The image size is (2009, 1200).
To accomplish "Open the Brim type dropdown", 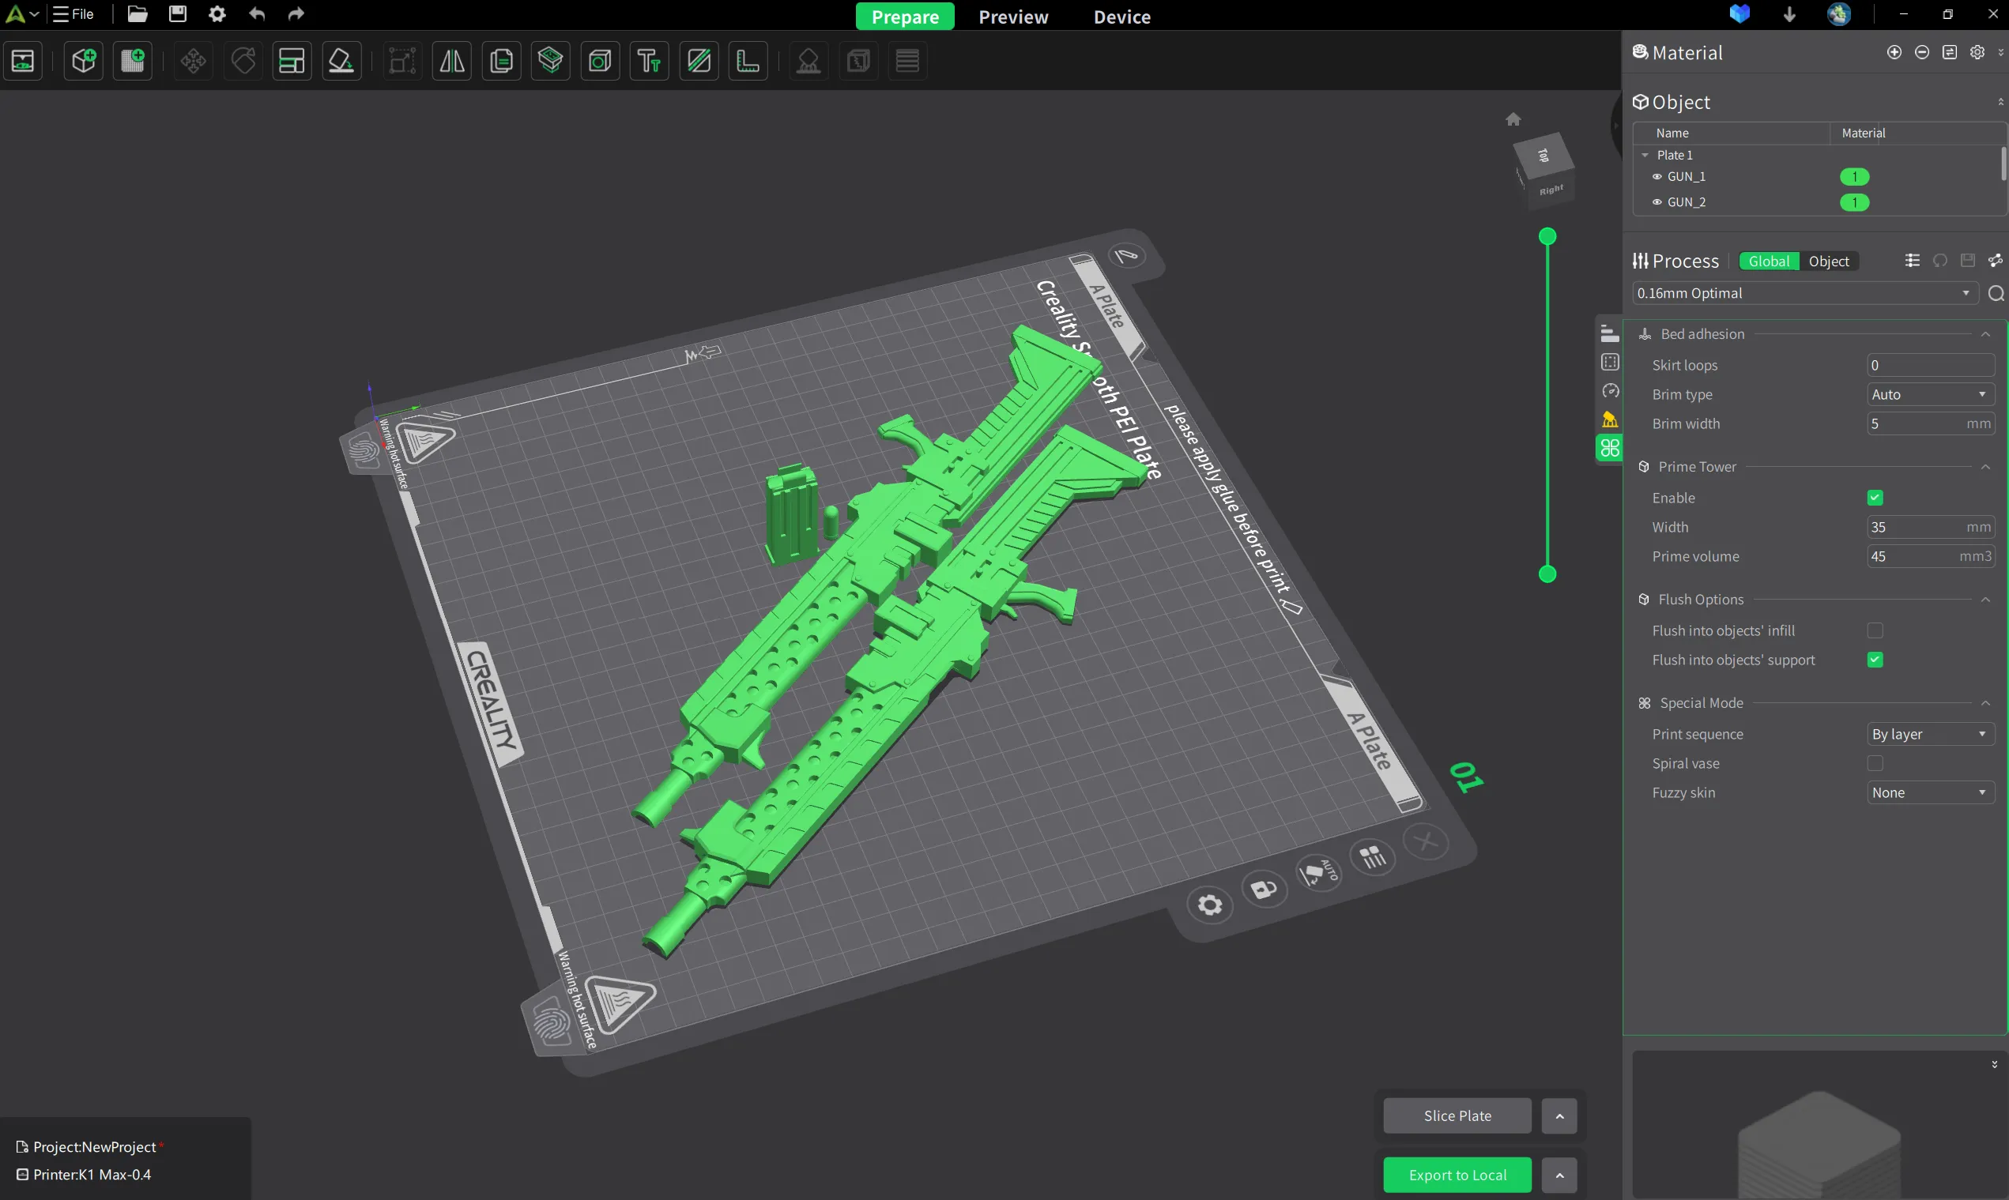I will 1929,393.
